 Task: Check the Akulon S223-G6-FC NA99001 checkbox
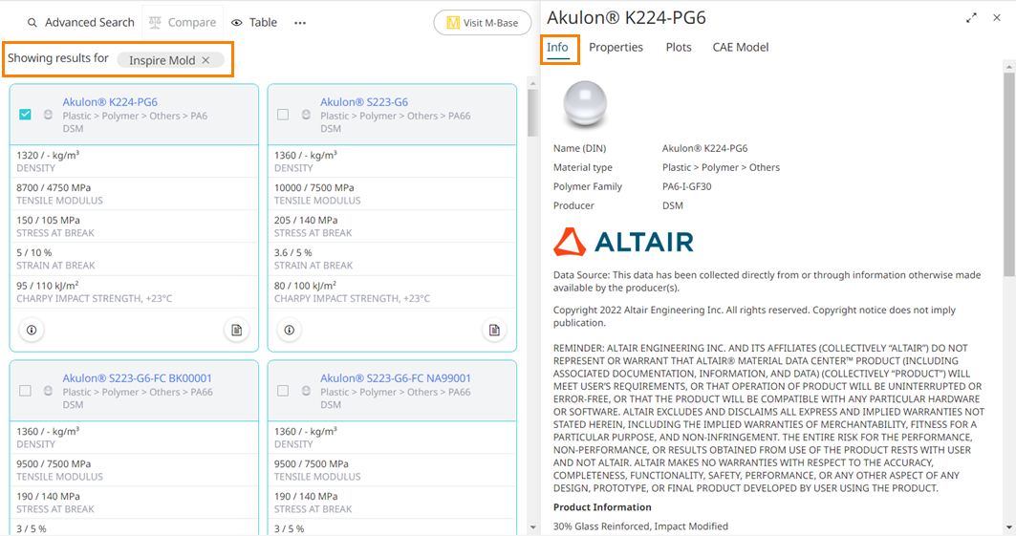click(x=283, y=391)
